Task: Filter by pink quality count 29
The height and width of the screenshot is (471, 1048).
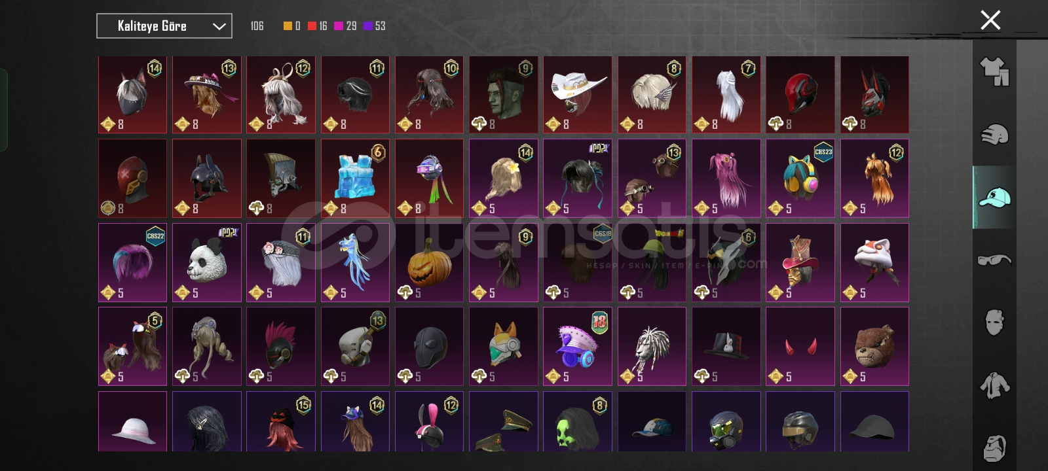Action: coord(345,26)
